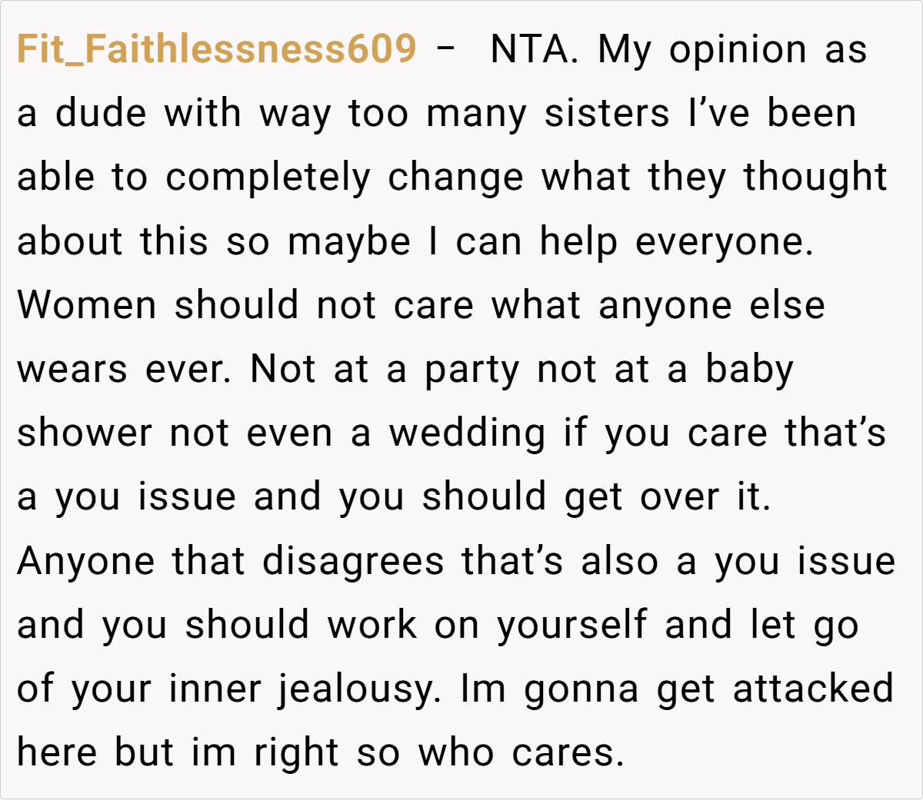Click the words "anyone else"
The height and width of the screenshot is (800, 923).
711,305
